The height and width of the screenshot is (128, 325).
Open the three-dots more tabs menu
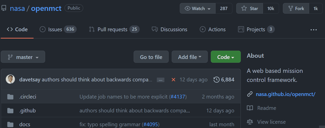[313, 30]
